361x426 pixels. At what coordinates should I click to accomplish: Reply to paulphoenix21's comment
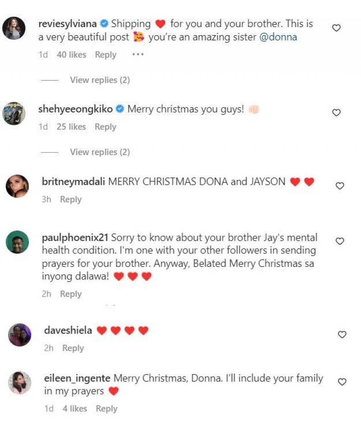click(x=70, y=294)
